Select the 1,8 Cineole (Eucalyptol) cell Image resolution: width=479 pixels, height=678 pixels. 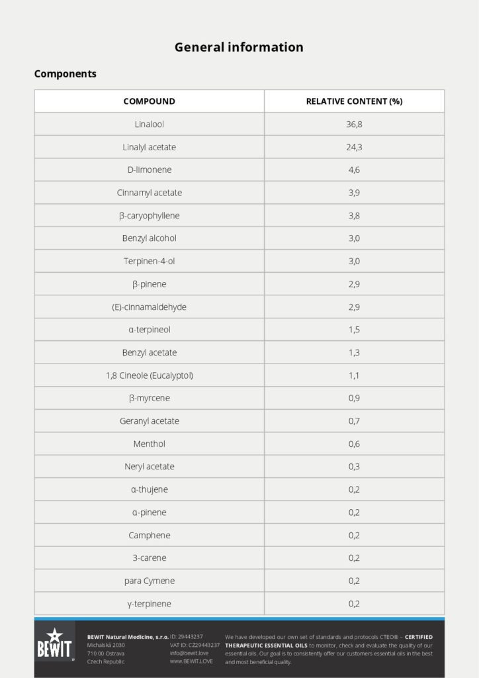click(x=150, y=375)
